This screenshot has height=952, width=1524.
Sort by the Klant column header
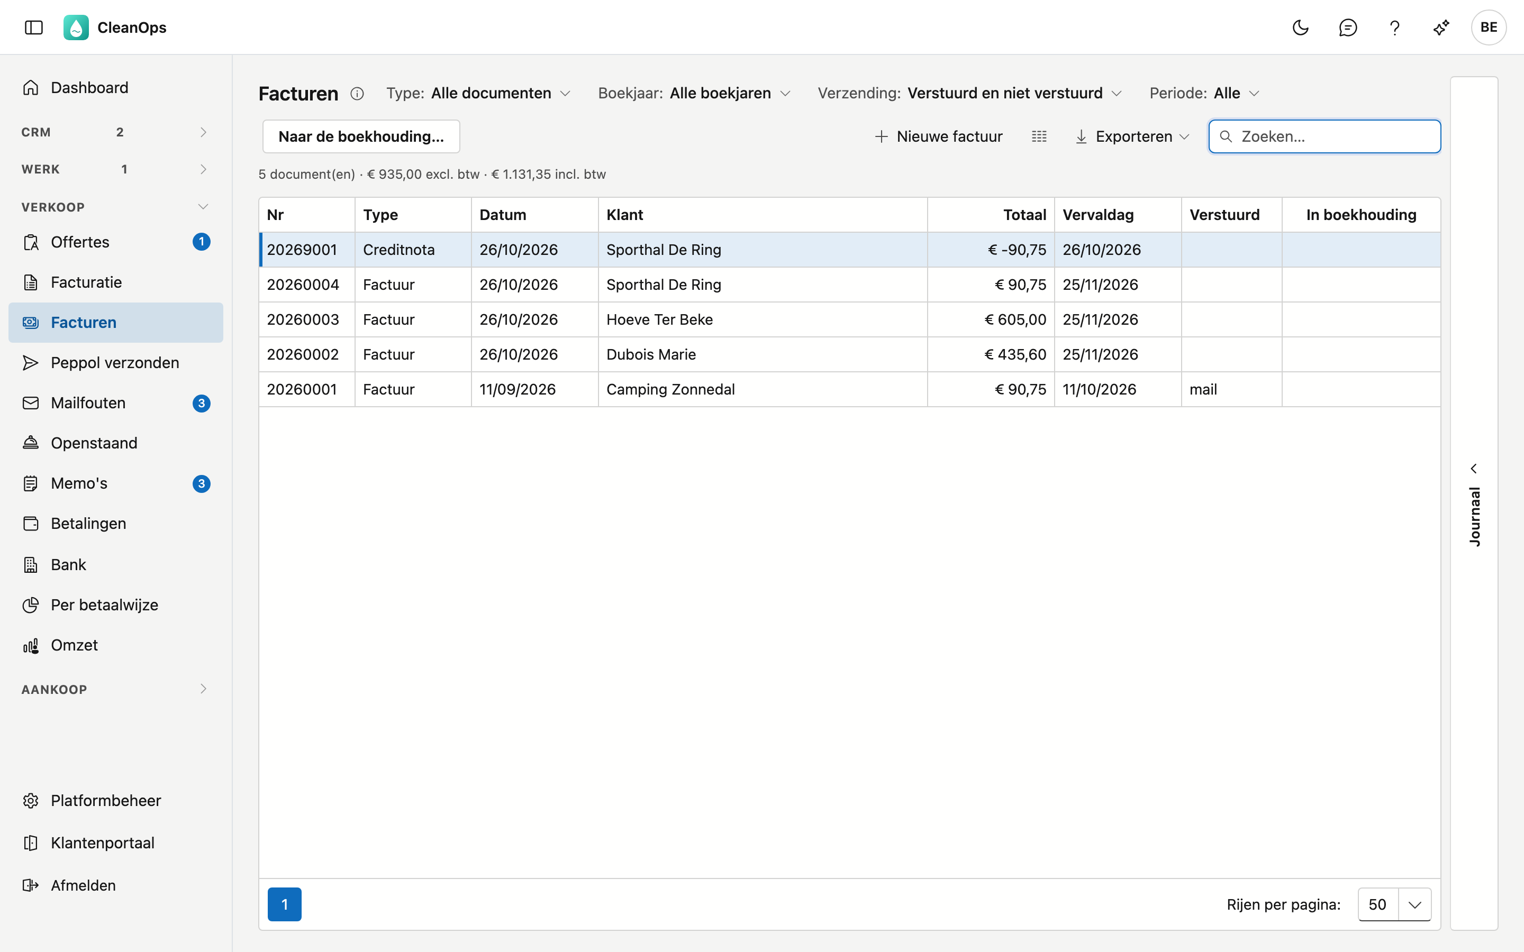point(762,215)
